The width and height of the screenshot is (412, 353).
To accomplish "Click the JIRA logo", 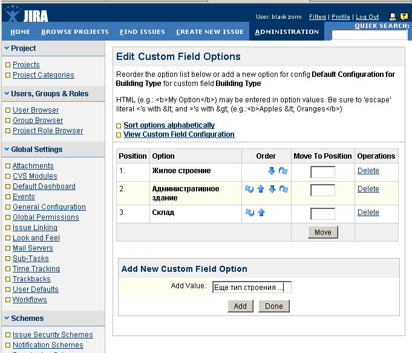I will click(27, 14).
